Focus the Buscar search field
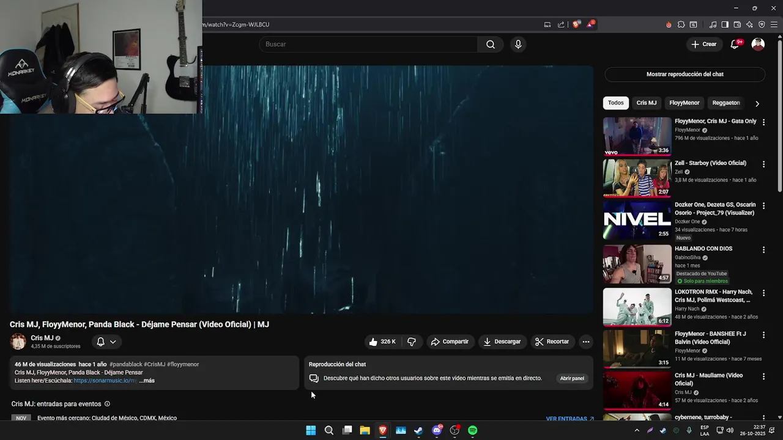The width and height of the screenshot is (783, 440). 368,44
